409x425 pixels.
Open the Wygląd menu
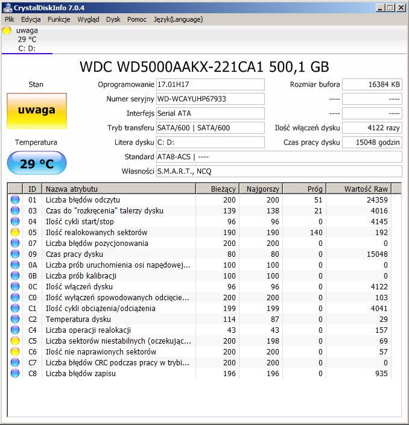click(88, 19)
